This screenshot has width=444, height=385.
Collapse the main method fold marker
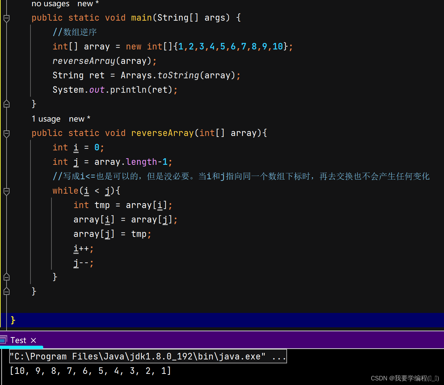6,18
